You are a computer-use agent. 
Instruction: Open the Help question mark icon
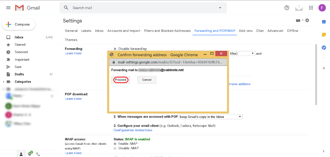click(x=287, y=8)
